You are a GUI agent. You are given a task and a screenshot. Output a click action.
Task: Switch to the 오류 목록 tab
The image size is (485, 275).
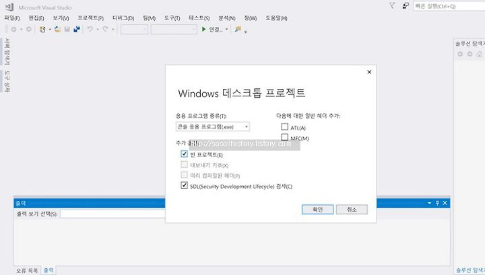(x=27, y=270)
